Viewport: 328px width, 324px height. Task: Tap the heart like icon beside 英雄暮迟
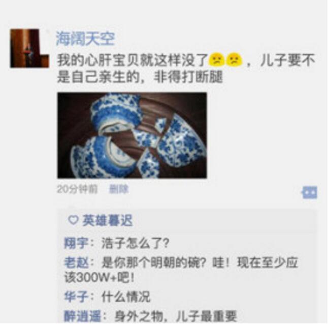point(73,220)
